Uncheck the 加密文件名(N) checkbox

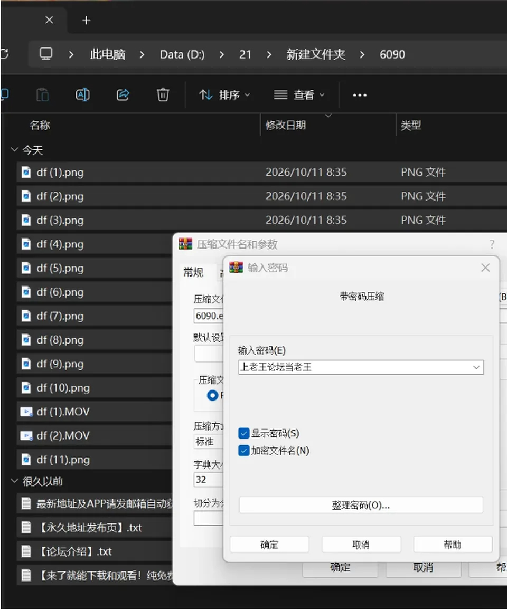click(x=244, y=451)
